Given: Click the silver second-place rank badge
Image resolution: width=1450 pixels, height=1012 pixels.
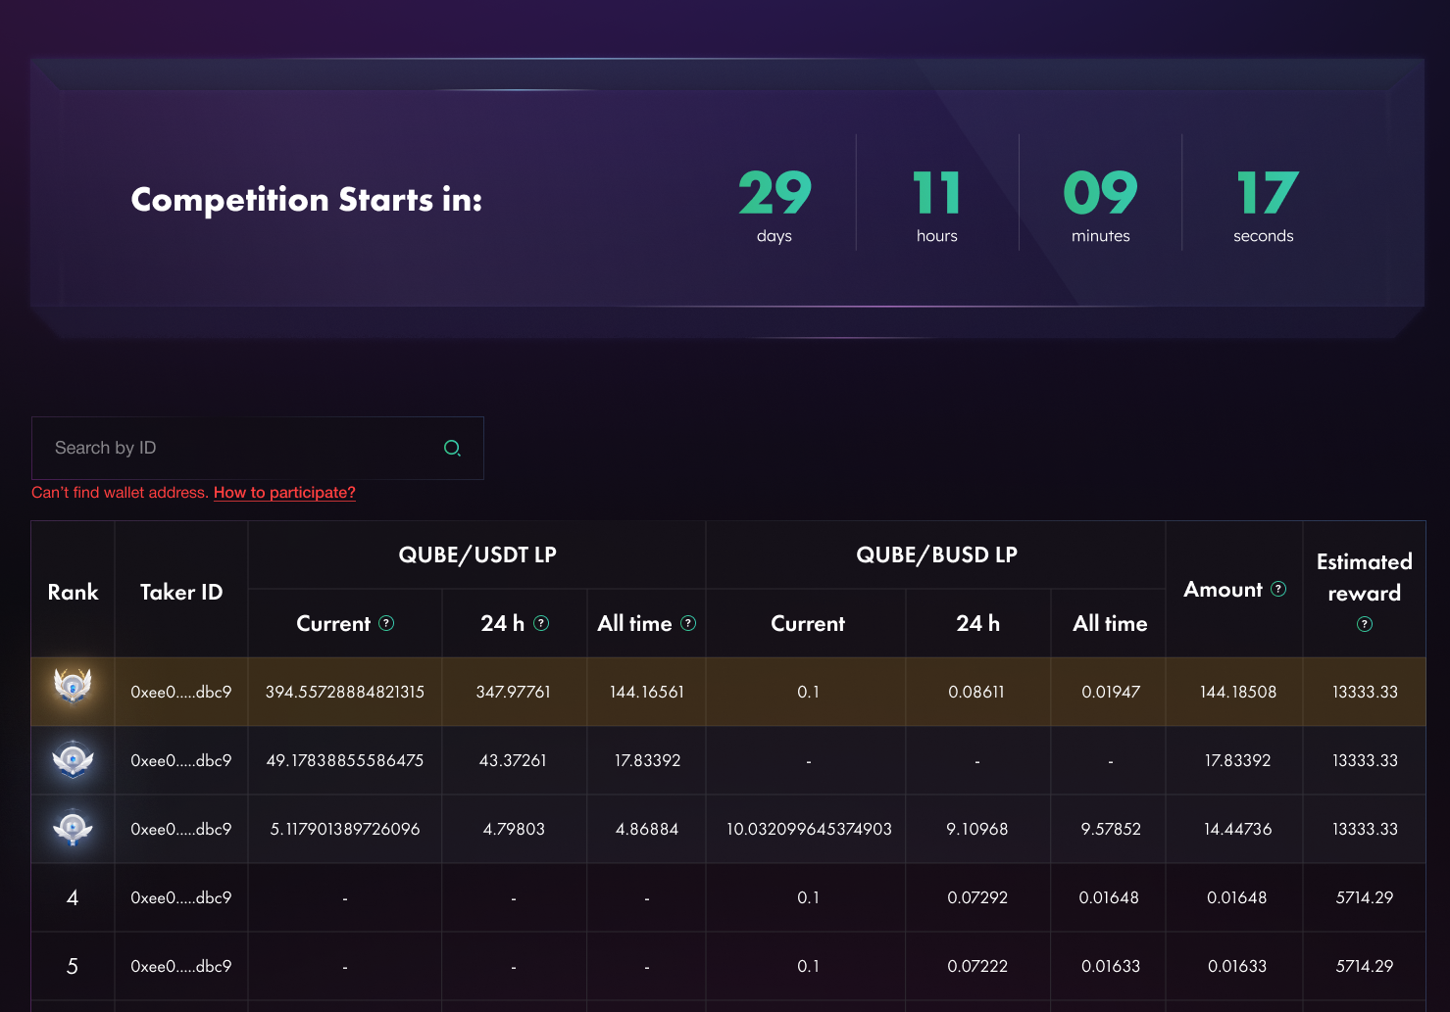Looking at the screenshot, I should pos(73,760).
